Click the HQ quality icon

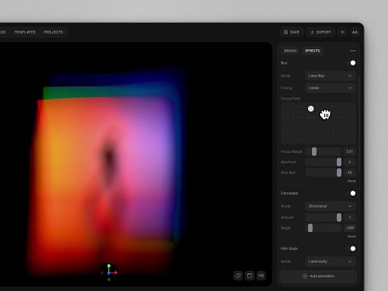click(261, 276)
